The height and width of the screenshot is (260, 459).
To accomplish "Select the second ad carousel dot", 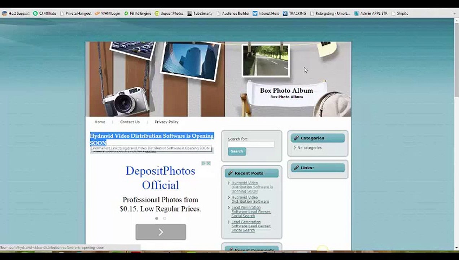I will (x=165, y=218).
